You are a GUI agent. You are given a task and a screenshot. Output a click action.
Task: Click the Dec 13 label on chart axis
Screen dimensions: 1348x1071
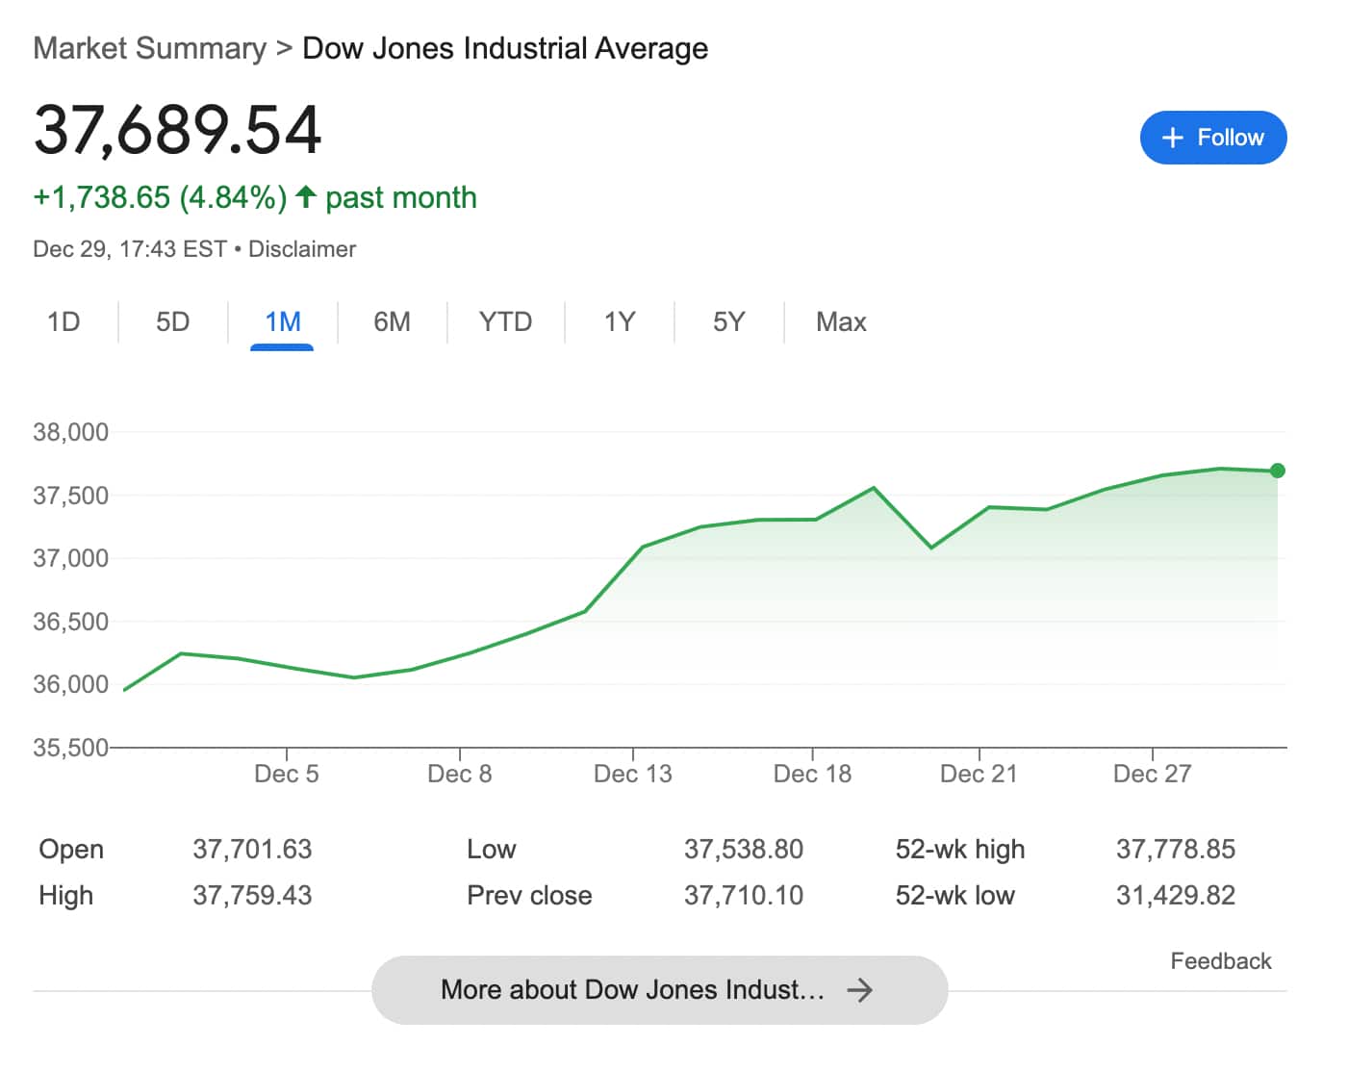coord(632,774)
